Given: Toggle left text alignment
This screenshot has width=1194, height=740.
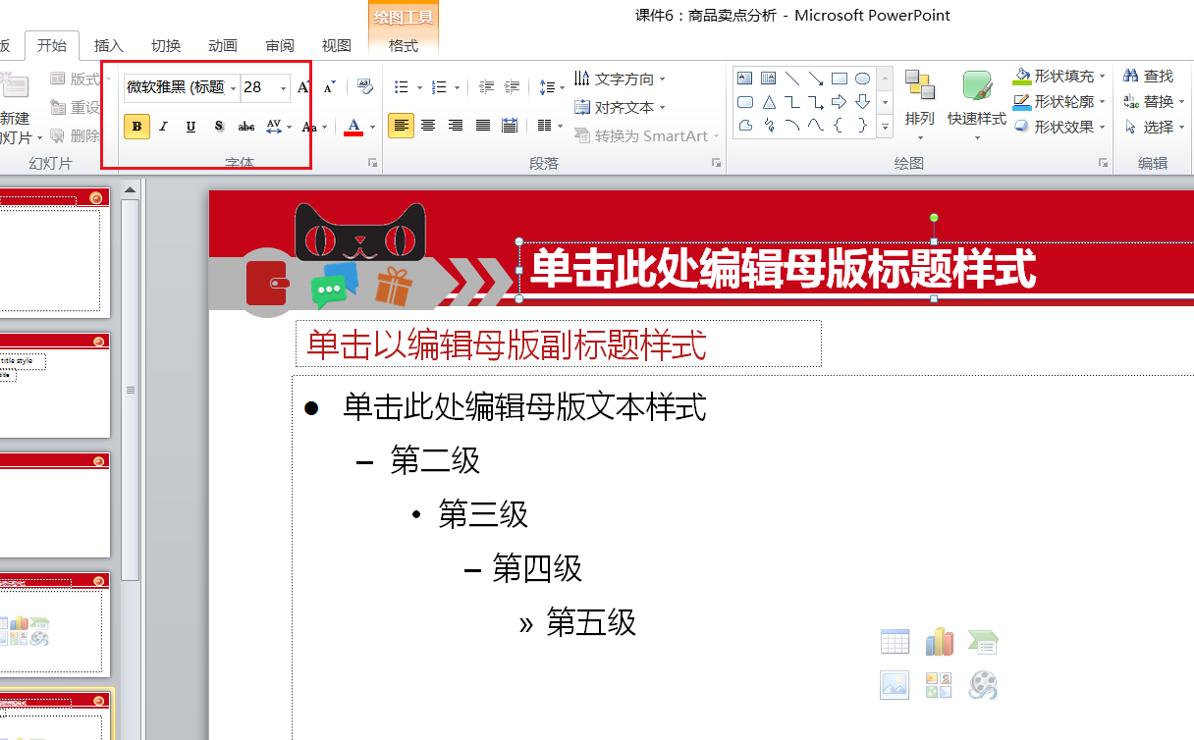Looking at the screenshot, I should point(401,126).
